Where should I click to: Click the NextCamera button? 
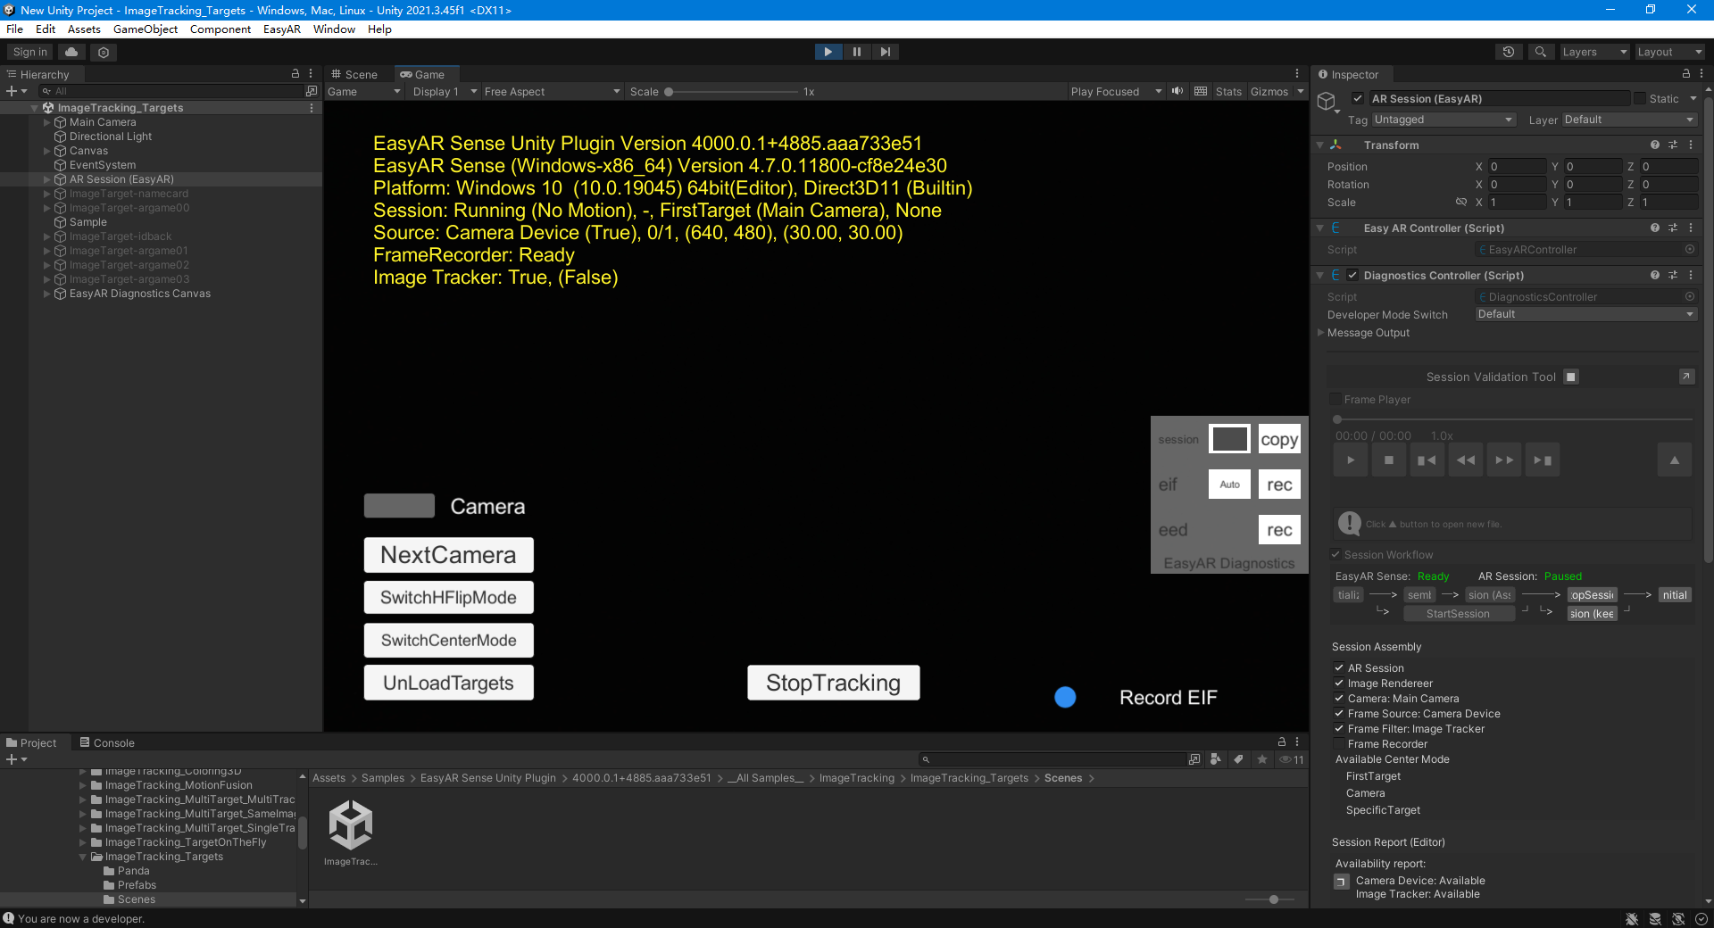[448, 554]
